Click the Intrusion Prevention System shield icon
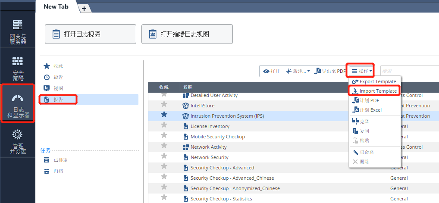This screenshot has height=203, width=439. pos(185,116)
